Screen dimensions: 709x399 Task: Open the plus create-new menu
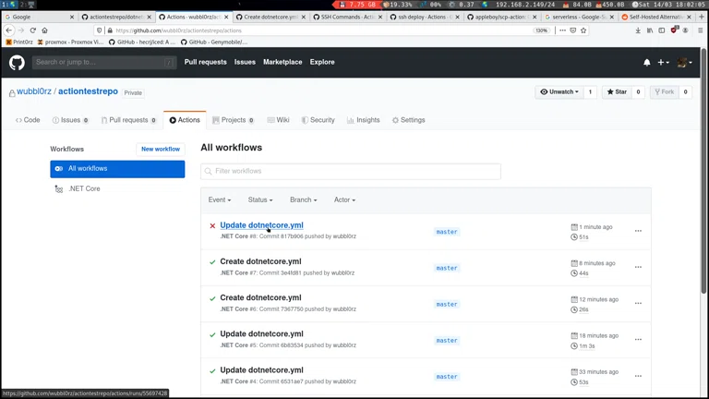[663, 63]
